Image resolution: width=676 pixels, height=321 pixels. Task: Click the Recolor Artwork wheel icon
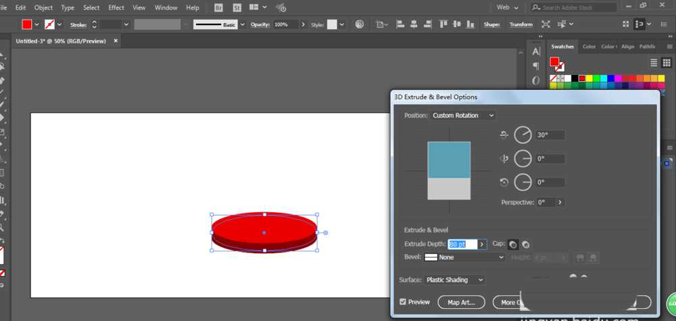pos(359,24)
